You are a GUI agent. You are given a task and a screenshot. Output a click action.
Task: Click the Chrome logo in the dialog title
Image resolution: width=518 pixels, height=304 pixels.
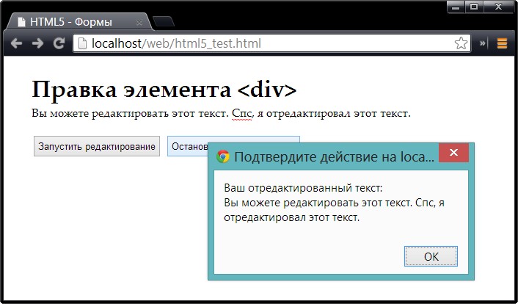pyautogui.click(x=223, y=156)
